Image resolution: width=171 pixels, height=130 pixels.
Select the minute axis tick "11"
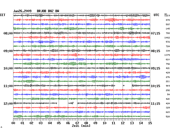point(114,123)
